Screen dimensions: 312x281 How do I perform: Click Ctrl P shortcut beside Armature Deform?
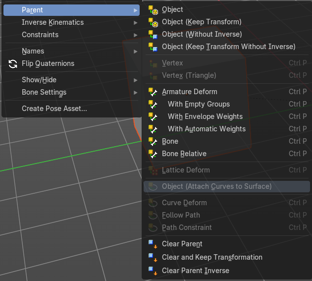click(x=298, y=92)
